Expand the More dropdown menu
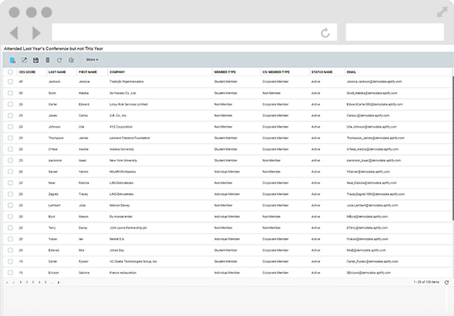The image size is (454, 316). [92, 60]
